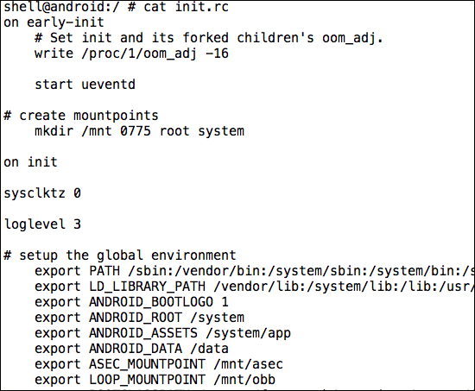475x391 pixels.
Task: Click the 'sysclktz 0' line
Action: (x=42, y=193)
